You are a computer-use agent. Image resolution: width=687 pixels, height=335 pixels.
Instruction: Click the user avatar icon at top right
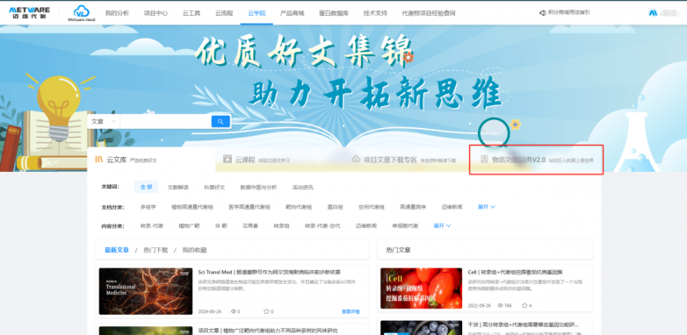click(x=653, y=12)
